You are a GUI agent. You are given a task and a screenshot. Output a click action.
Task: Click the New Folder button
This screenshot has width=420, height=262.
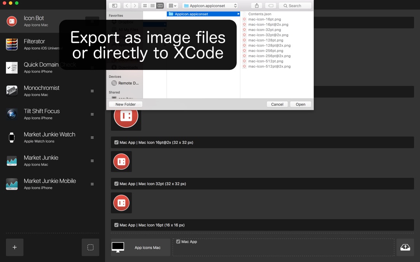point(125,104)
